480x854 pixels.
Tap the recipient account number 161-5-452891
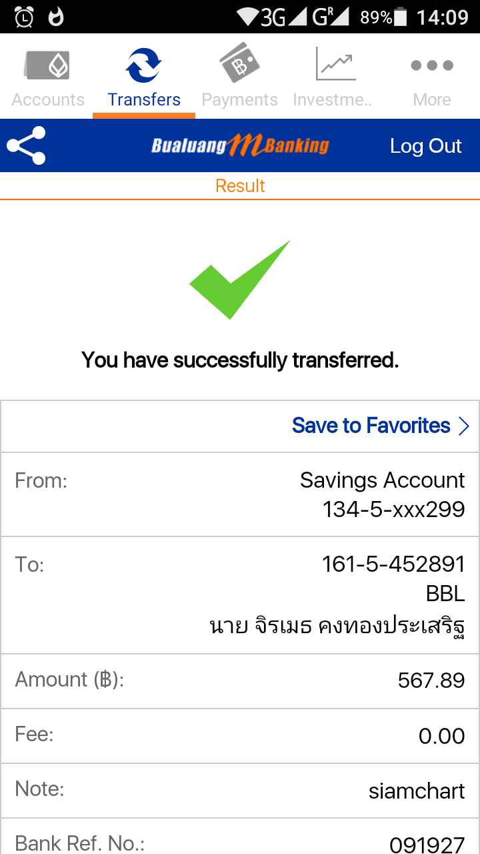(x=393, y=564)
